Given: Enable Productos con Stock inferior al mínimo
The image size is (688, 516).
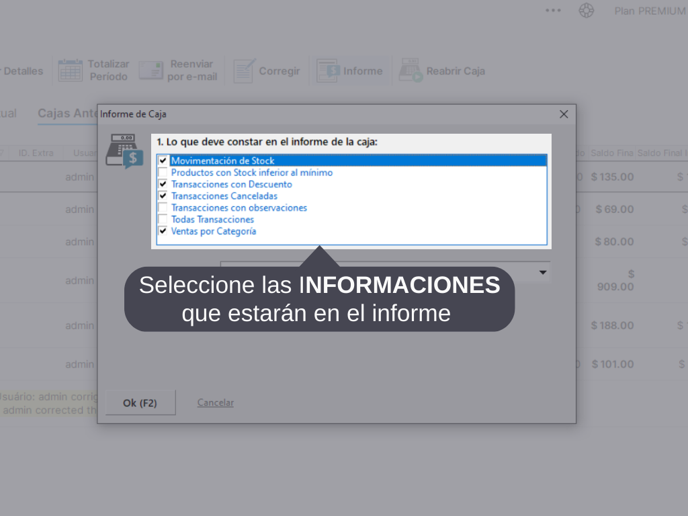Looking at the screenshot, I should point(163,173).
